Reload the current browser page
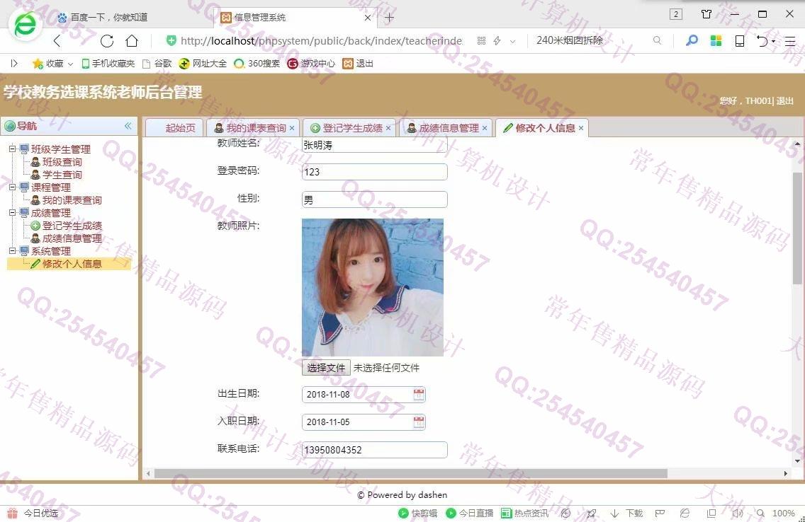This screenshot has width=805, height=522. point(107,41)
